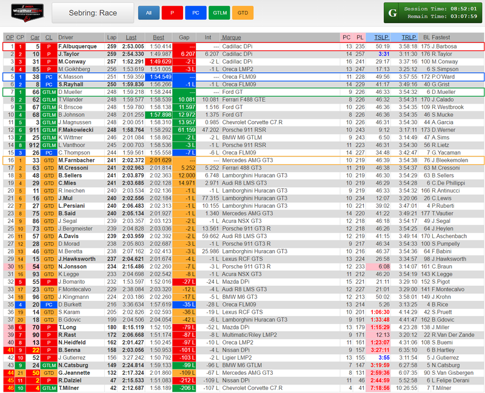The image size is (485, 393).
Task: Sort by the Marque column header
Action: [232, 38]
